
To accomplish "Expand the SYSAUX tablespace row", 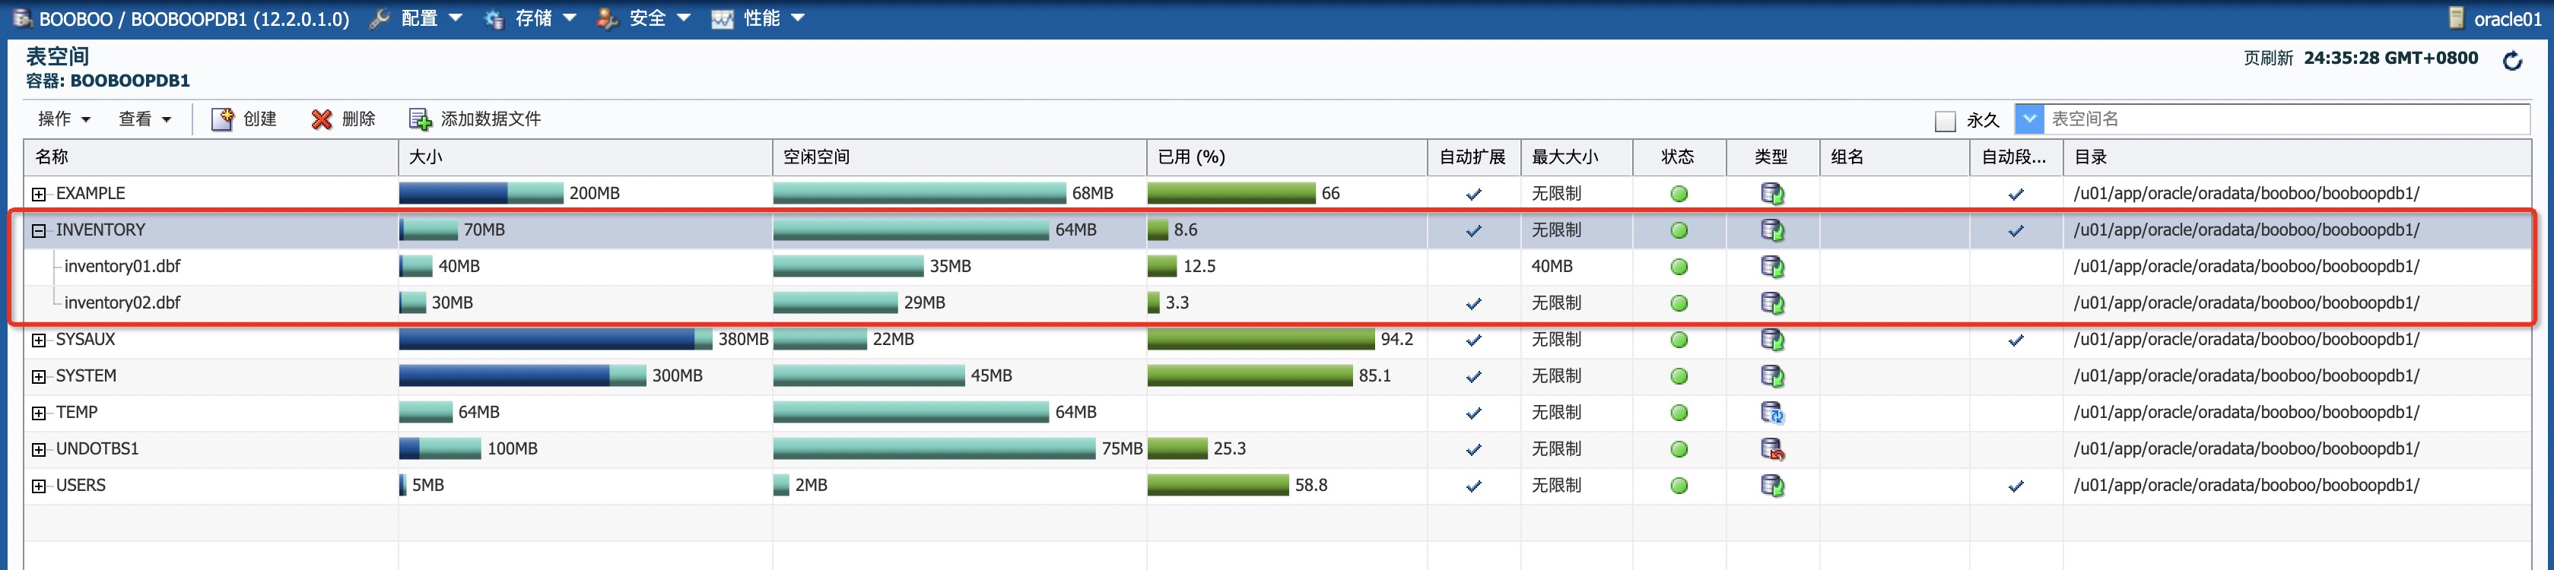I will [39, 340].
